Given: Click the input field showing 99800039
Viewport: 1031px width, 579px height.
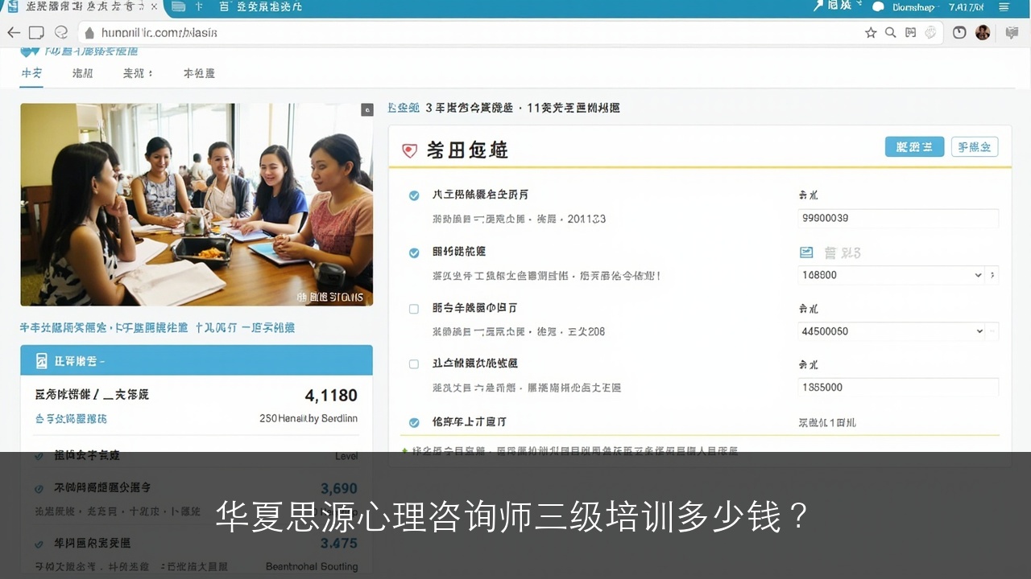Looking at the screenshot, I should pyautogui.click(x=898, y=218).
